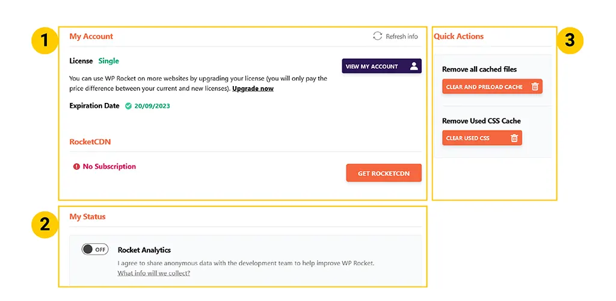Click trash icon on Clear and Preload Cache
This screenshot has width=616, height=301.
(x=535, y=87)
